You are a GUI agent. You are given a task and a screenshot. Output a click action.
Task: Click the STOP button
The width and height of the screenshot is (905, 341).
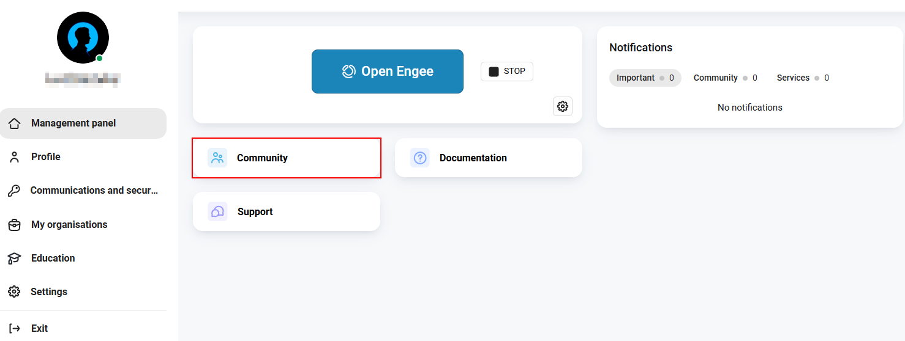point(507,71)
